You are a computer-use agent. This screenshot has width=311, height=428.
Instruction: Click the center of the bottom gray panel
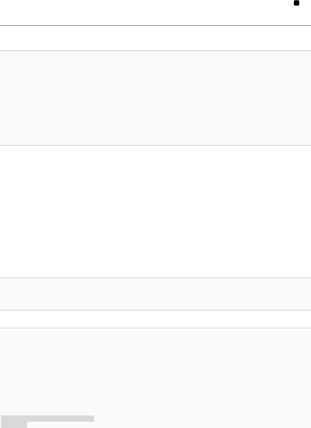[x=155, y=378]
